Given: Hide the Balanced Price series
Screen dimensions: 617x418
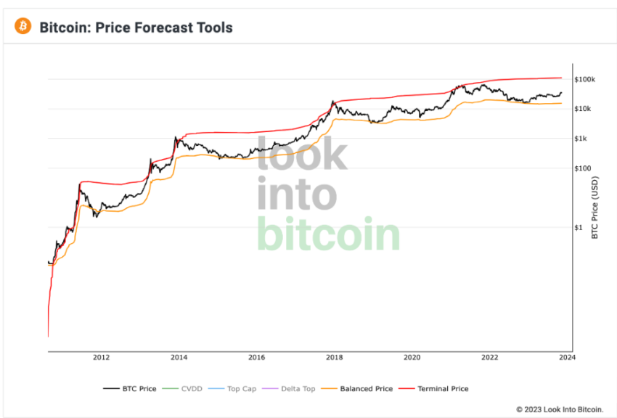Looking at the screenshot, I should tap(357, 388).
